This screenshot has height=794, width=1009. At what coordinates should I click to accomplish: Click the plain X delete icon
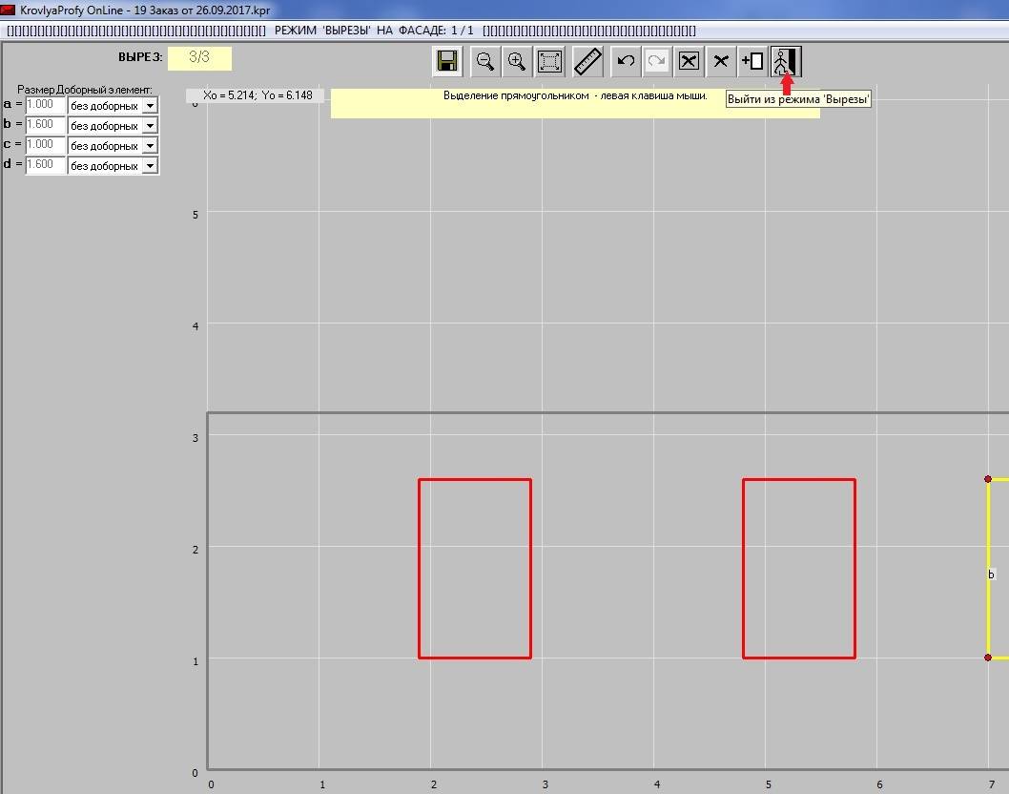coord(721,62)
